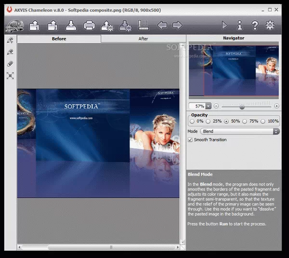Switch to the Before tab
The width and height of the screenshot is (289, 258).
click(59, 39)
